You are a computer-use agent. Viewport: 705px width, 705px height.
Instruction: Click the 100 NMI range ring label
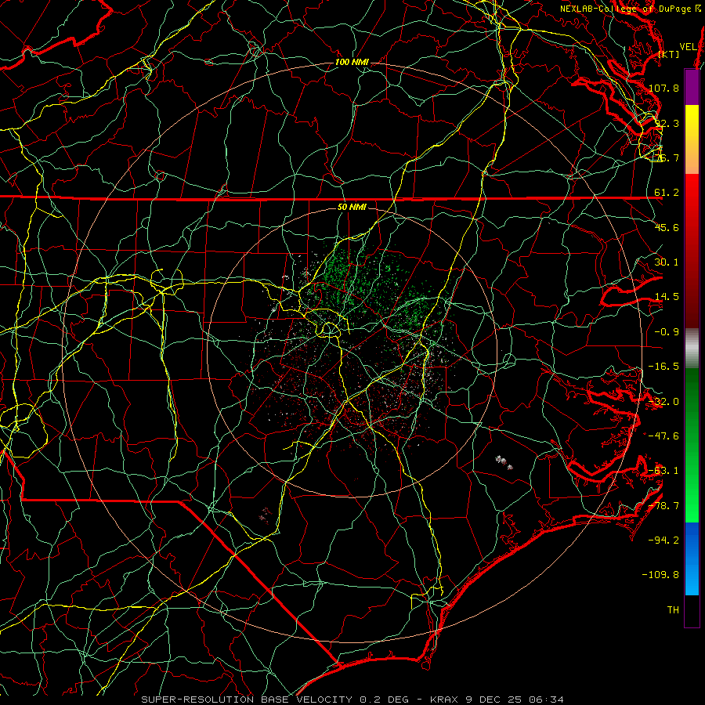click(352, 62)
